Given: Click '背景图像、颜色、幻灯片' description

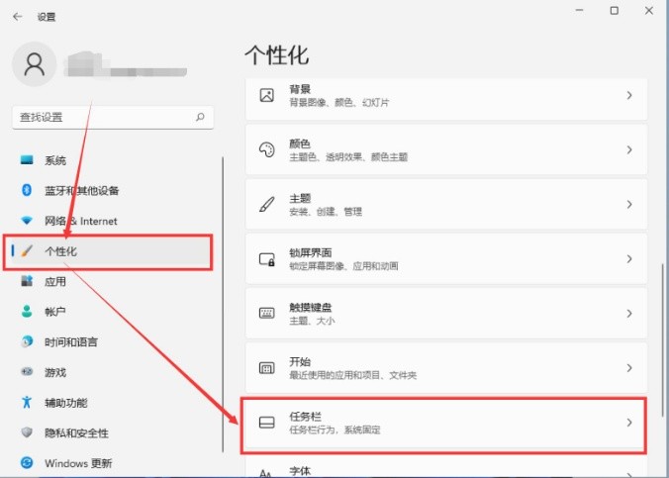Looking at the screenshot, I should click(339, 103).
